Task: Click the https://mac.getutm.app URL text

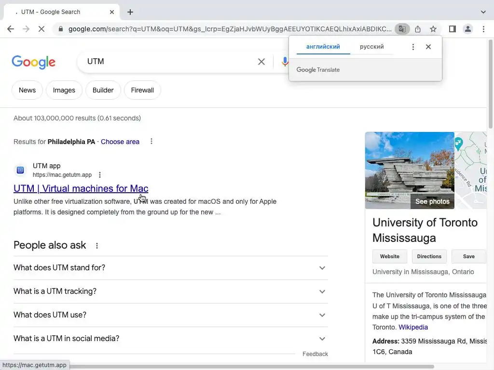Action: point(62,175)
